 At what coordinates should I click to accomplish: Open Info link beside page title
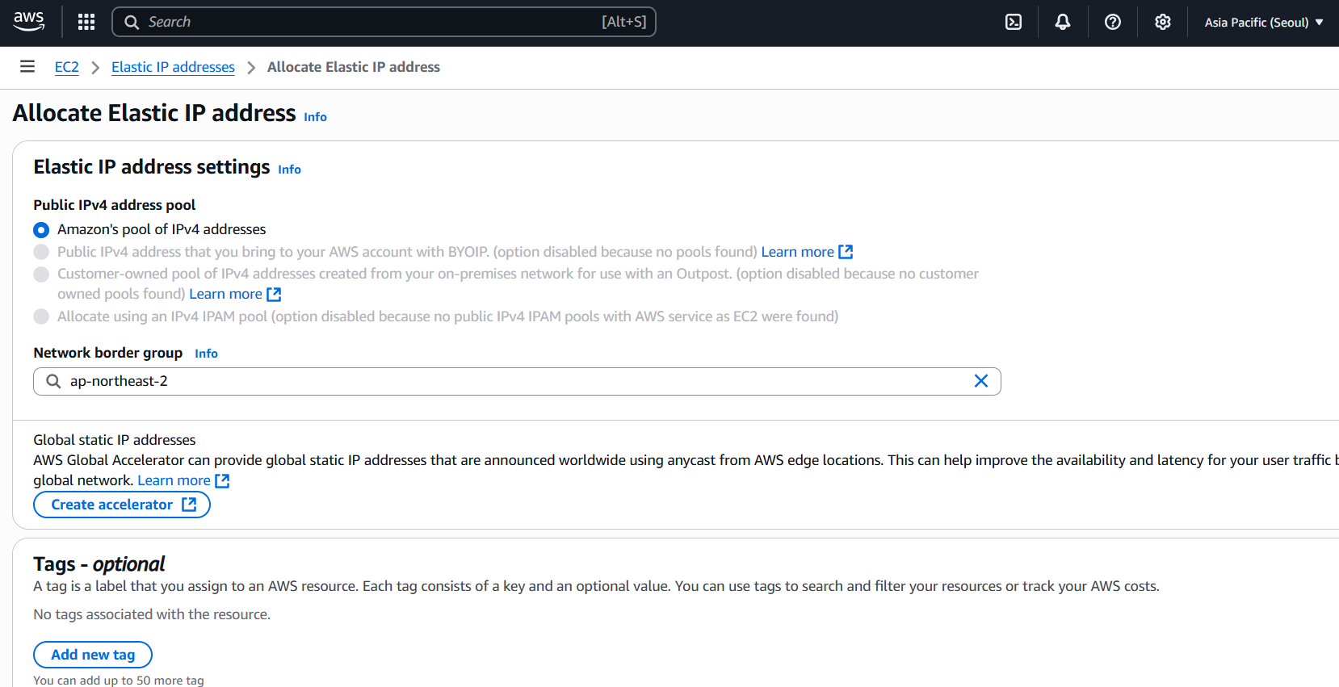pyautogui.click(x=315, y=117)
